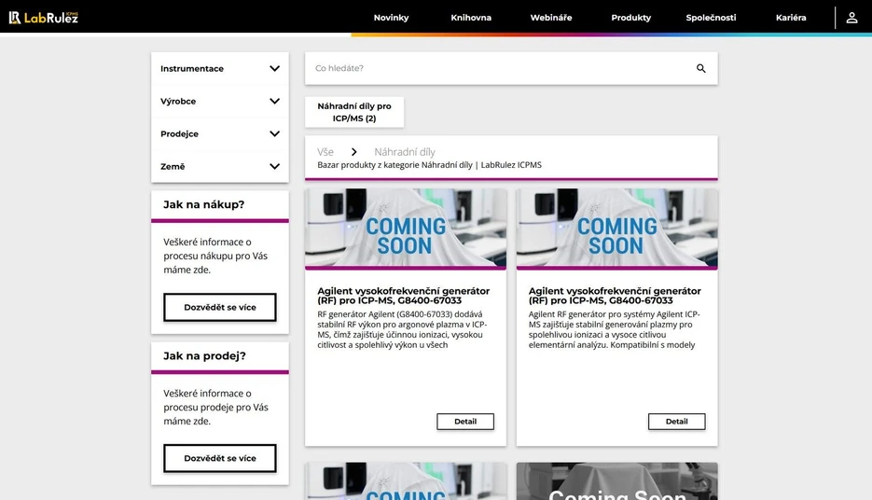
Task: Click the search magnifier icon
Action: [x=701, y=68]
